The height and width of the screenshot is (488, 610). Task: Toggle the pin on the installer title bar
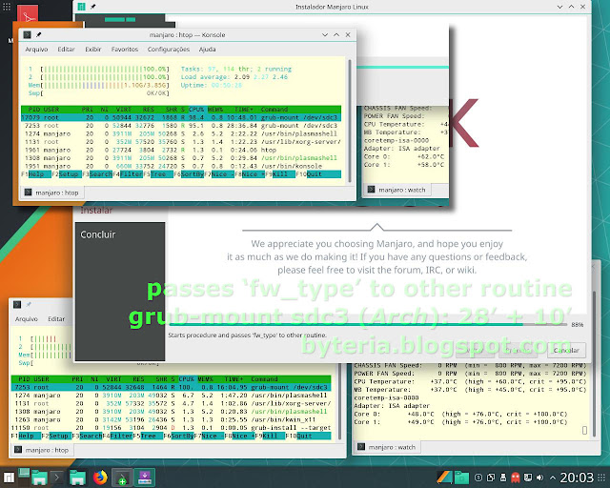pyautogui.click(x=93, y=7)
